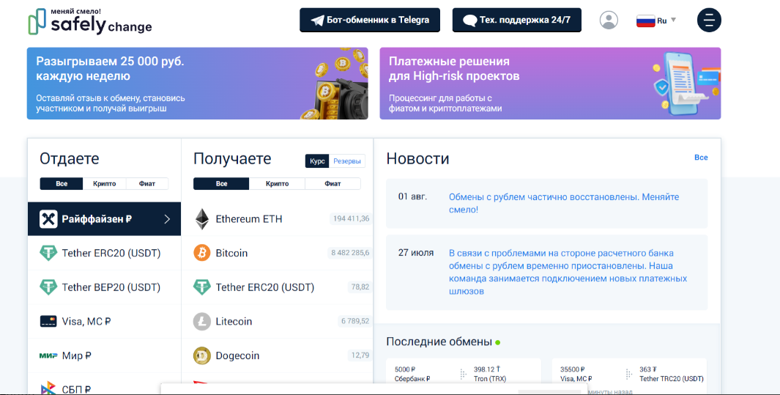Select 'Litecoin' to receive
This screenshot has width=780, height=395.
coord(278,322)
